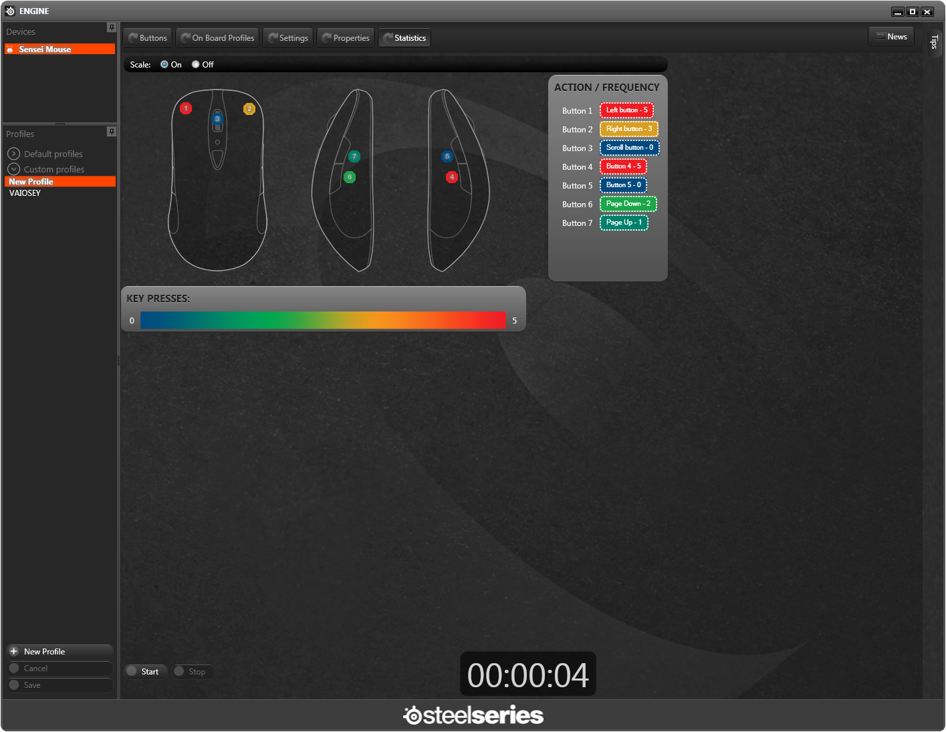Click red button 1 marker on mouse

(x=186, y=108)
